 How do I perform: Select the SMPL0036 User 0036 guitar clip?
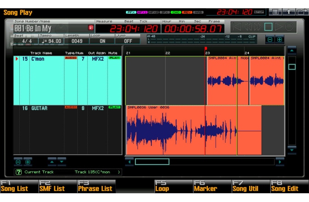click(194, 130)
